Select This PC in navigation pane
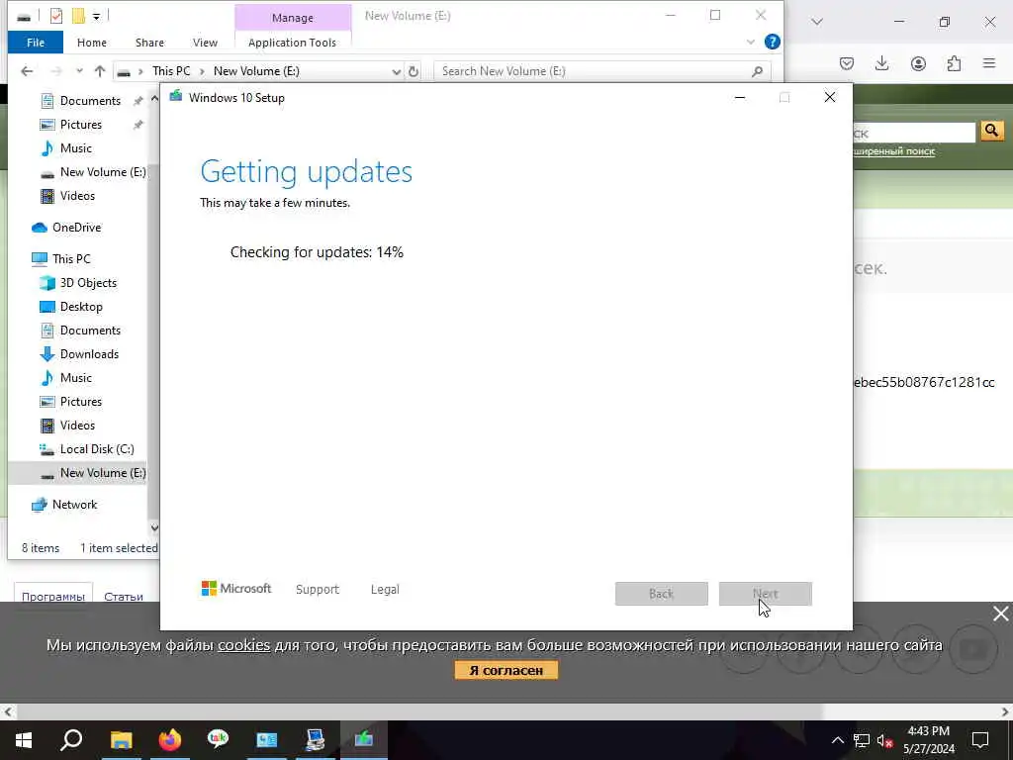The height and width of the screenshot is (760, 1013). click(71, 259)
